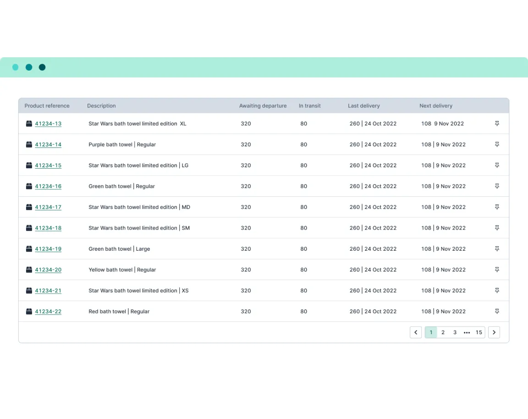Click box icon beside 41234-21
The image size is (528, 419).
(x=29, y=291)
